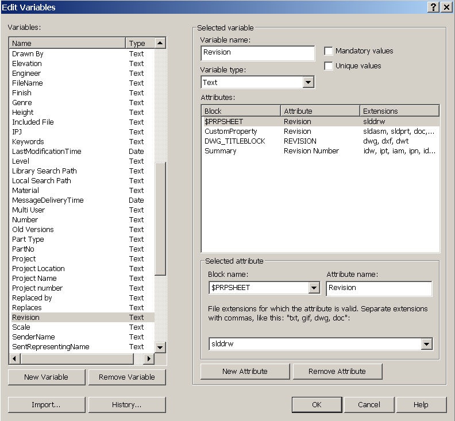Enable Unique values checkbox
Image resolution: width=455 pixels, height=421 pixels.
tap(328, 66)
